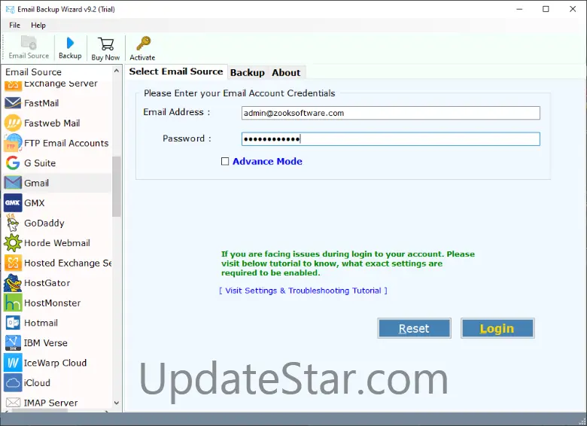Select Horde Webmail entry text
This screenshot has height=426, width=587.
(x=57, y=243)
